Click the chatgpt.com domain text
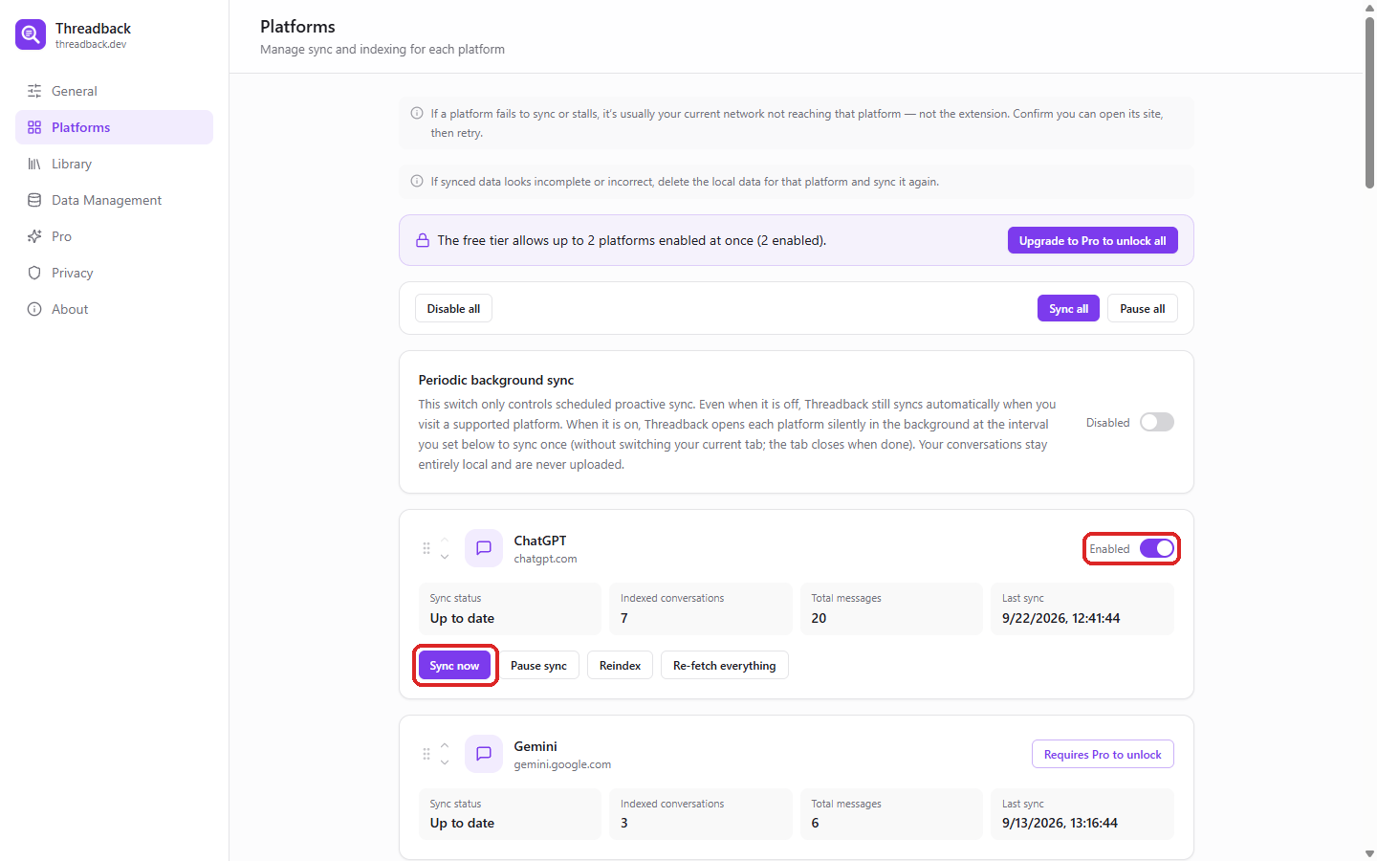 [x=545, y=559]
